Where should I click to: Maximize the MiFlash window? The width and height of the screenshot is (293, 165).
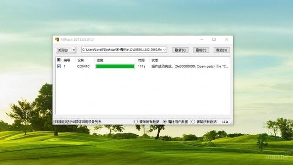click(x=214, y=39)
